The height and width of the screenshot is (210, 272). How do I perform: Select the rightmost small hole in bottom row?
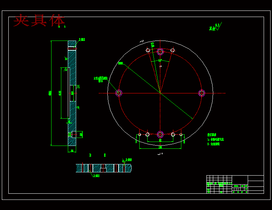click(x=181, y=135)
